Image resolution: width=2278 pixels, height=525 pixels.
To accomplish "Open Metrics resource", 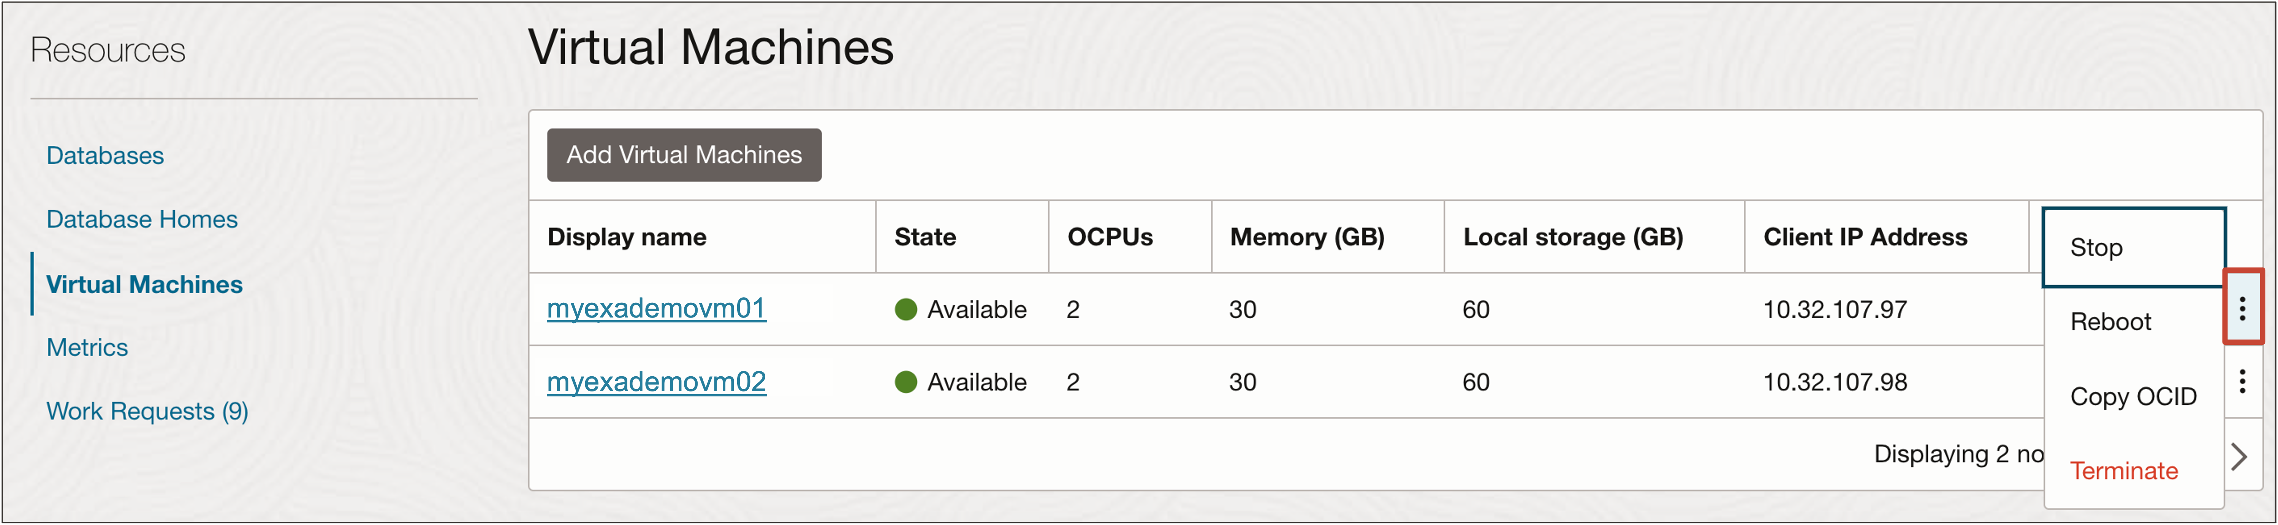I will pyautogui.click(x=87, y=347).
